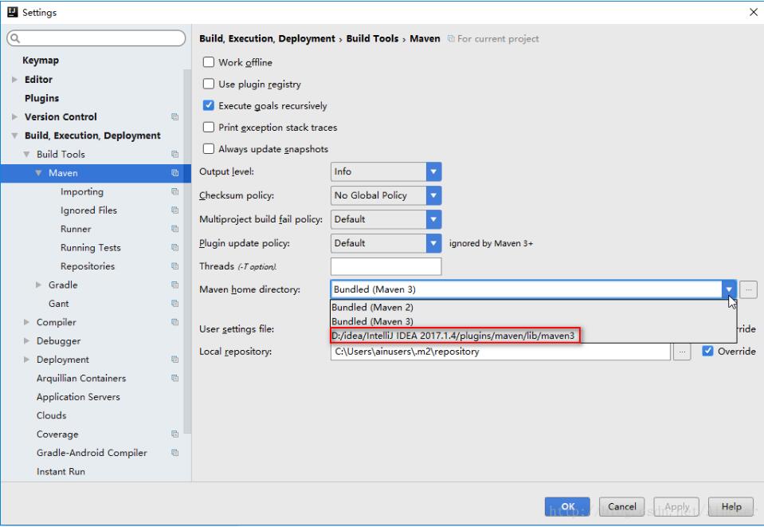Enable the Work offline checkbox
The width and height of the screenshot is (764, 527).
click(209, 63)
